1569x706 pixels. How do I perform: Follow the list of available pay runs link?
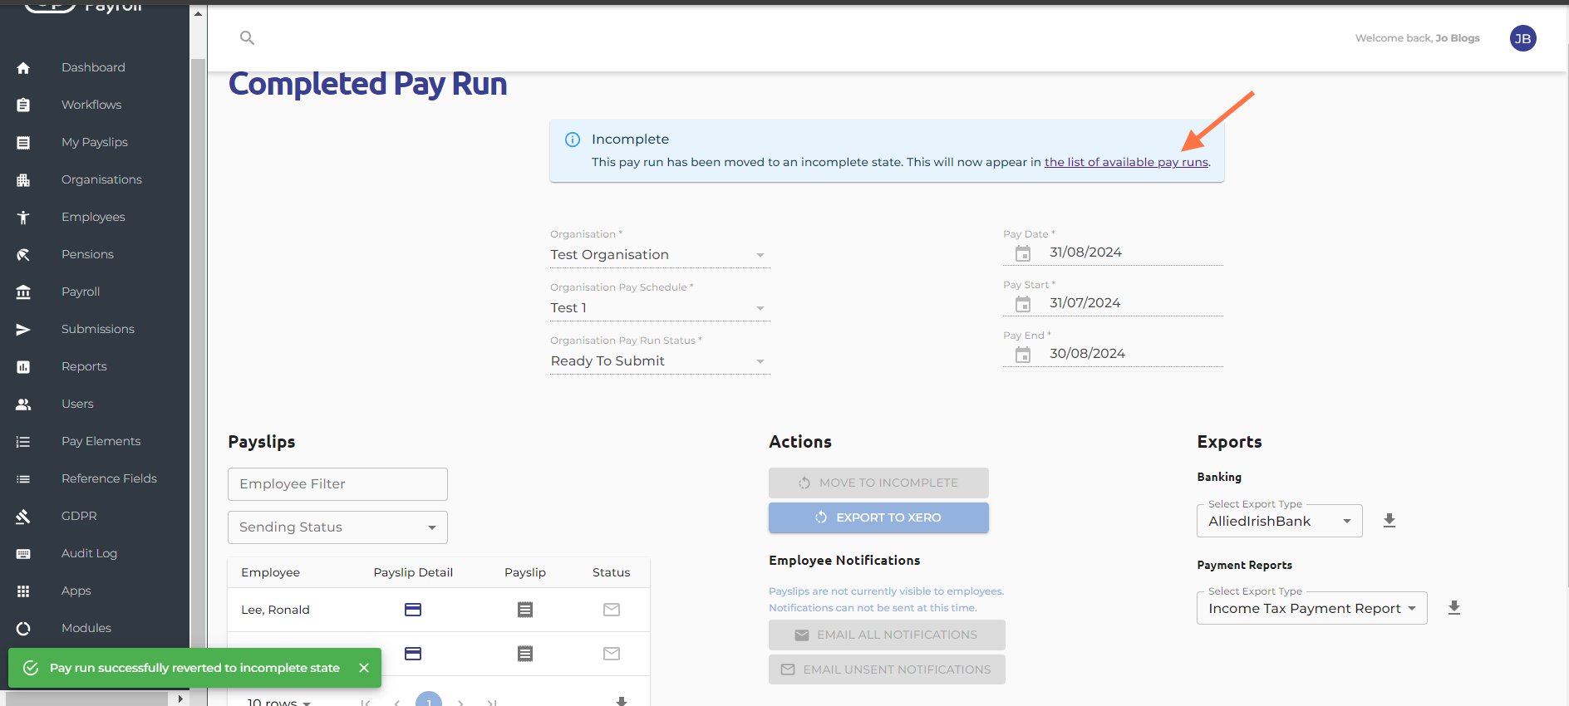(1126, 162)
